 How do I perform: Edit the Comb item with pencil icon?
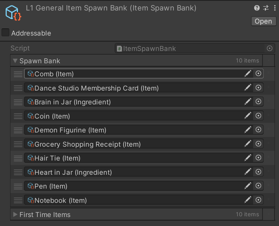click(248, 74)
